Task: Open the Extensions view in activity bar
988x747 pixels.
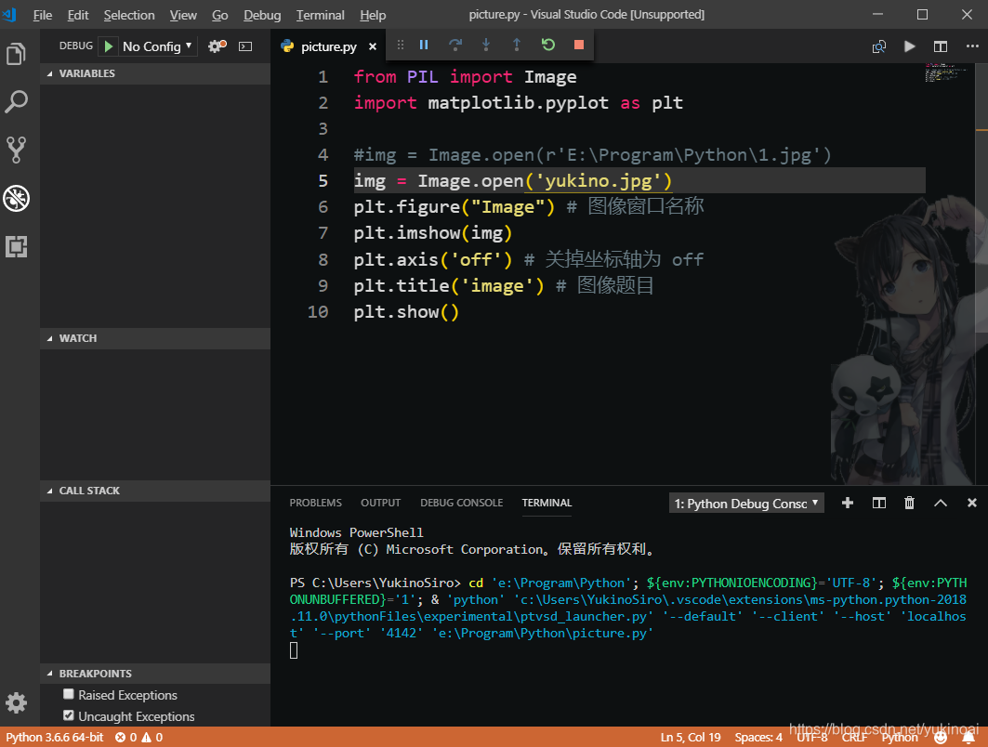Action: pyautogui.click(x=17, y=246)
